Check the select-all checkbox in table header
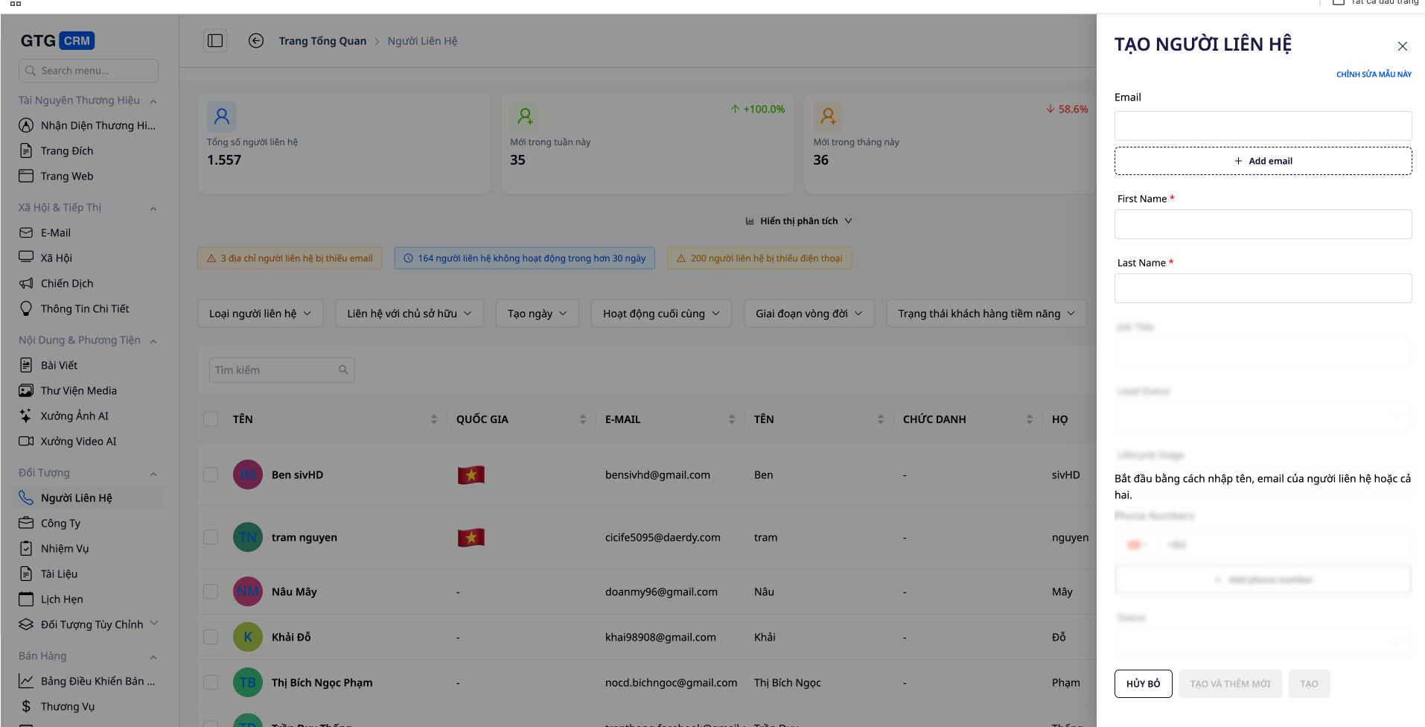1425x727 pixels. coord(211,419)
